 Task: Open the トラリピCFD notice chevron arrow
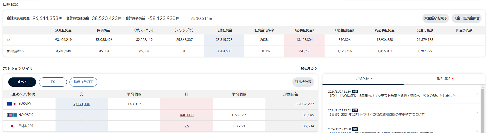[x=477, y=113]
